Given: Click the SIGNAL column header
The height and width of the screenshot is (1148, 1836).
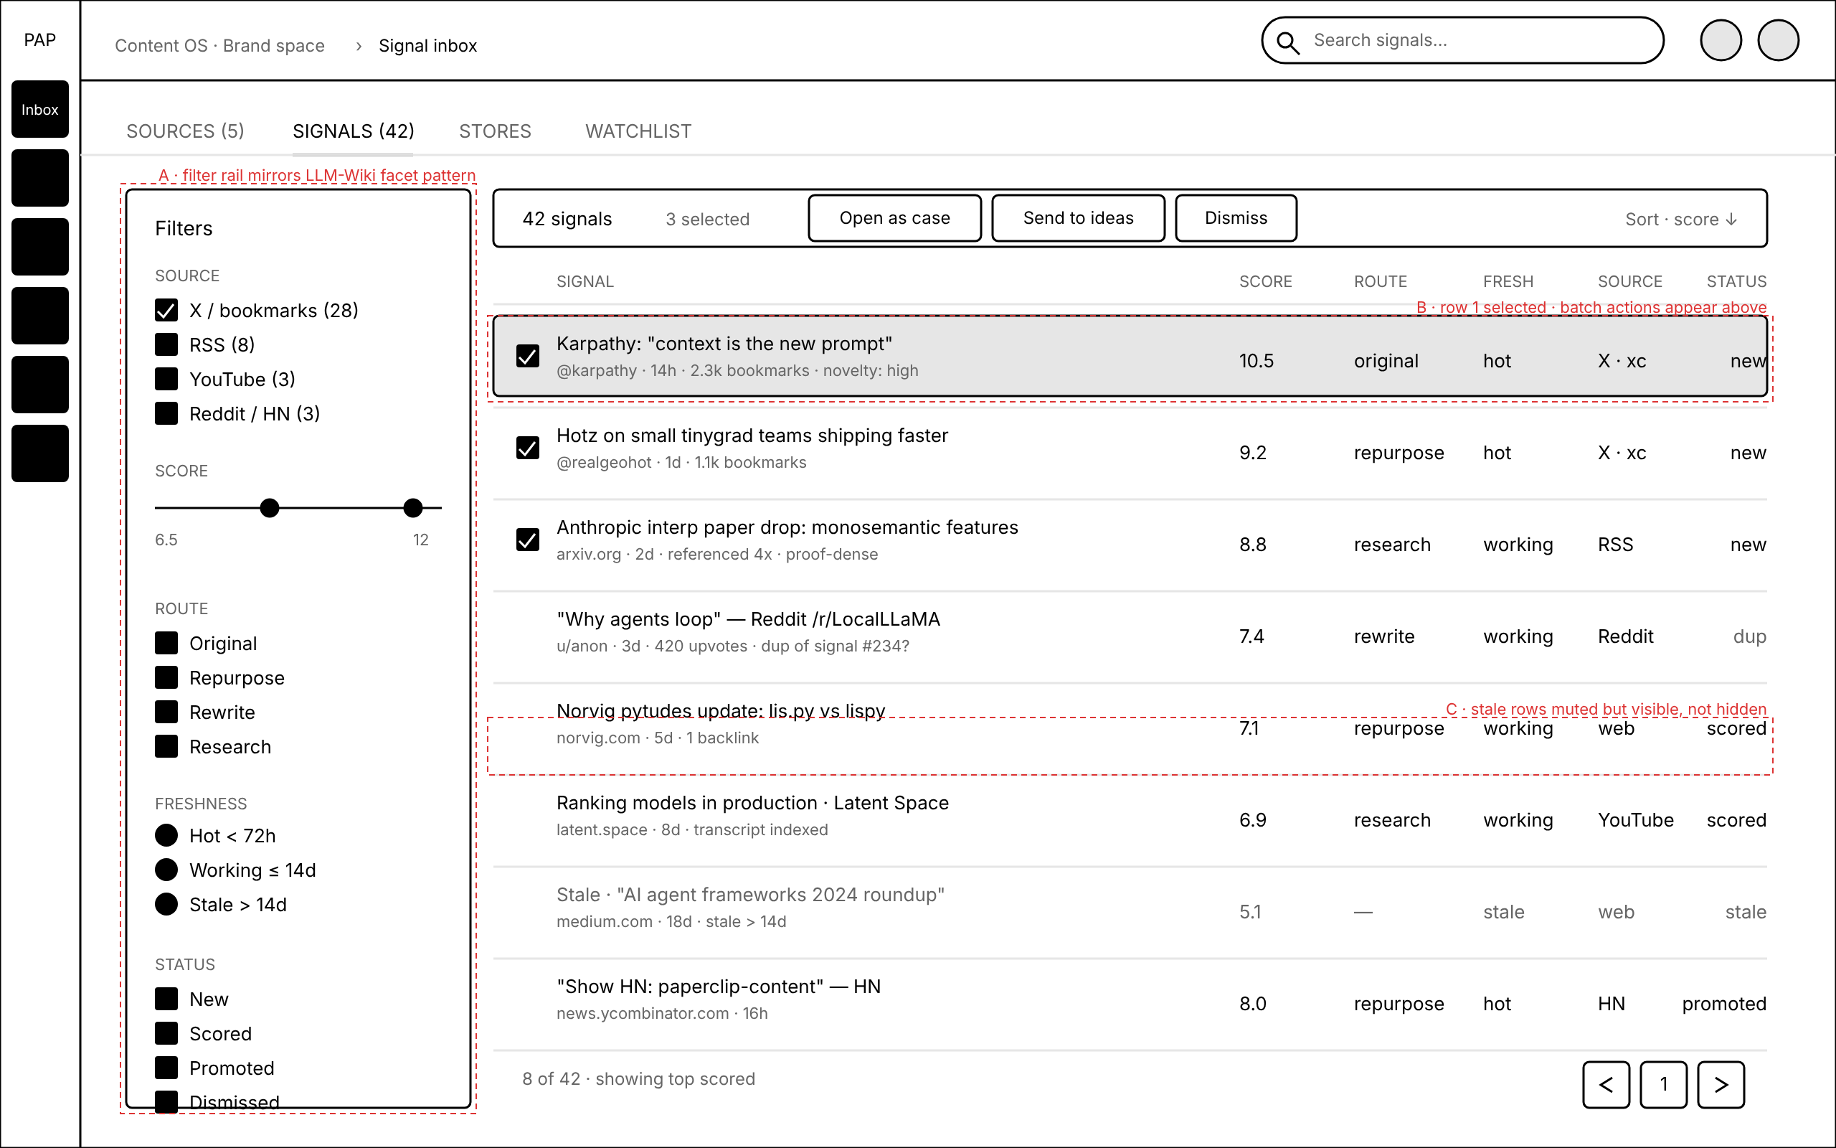Looking at the screenshot, I should point(585,282).
